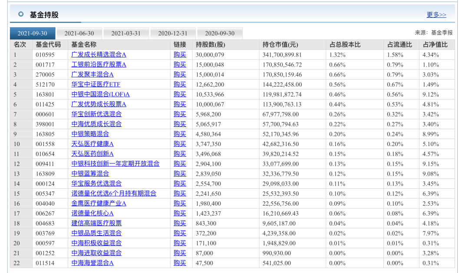Click 购买 for 建信高端医疗股票
469x273 pixels.
coord(180,223)
